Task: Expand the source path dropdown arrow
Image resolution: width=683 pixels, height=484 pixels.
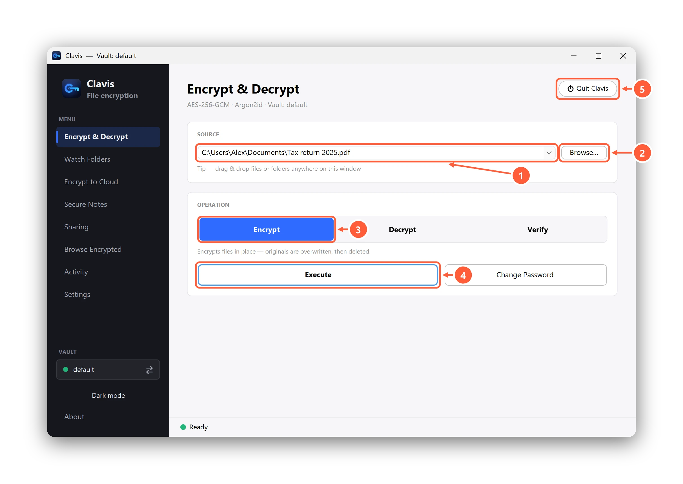Action: (x=549, y=153)
